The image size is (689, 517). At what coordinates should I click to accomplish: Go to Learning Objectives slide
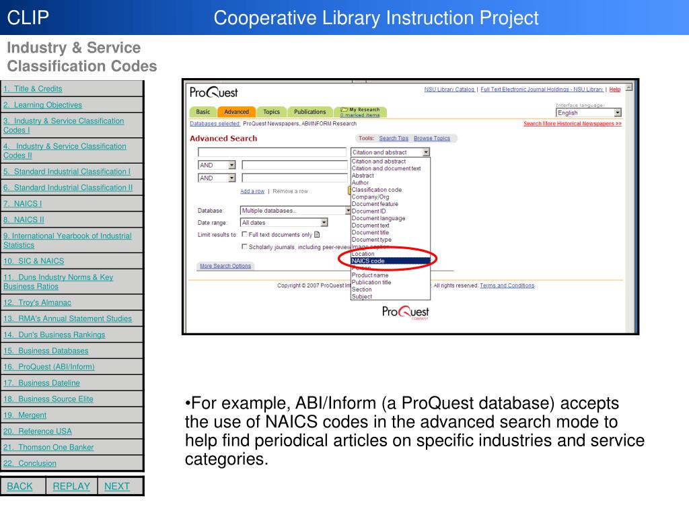[x=42, y=105]
